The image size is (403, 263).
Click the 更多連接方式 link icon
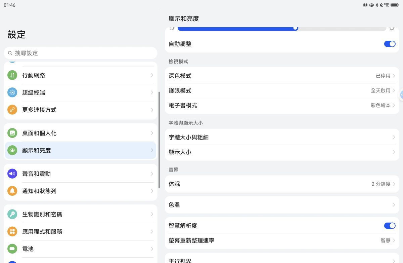(x=12, y=110)
